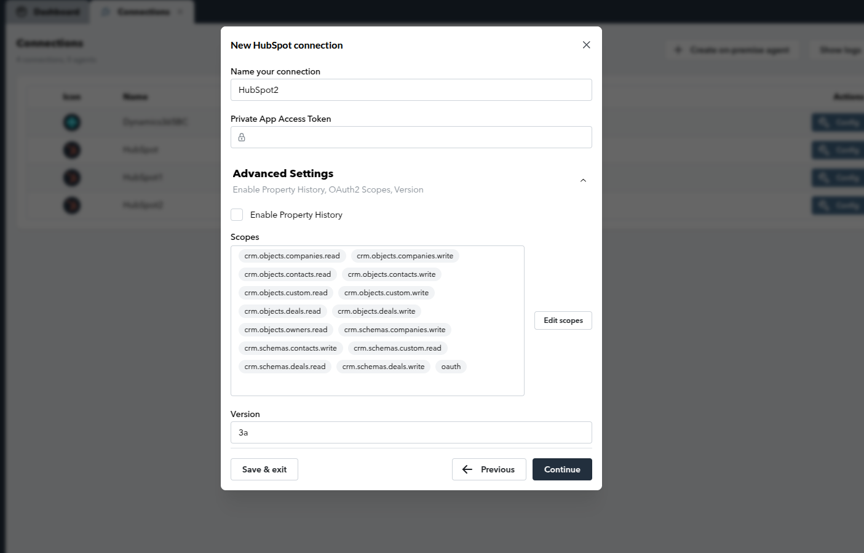Click the crm.objects.owners.read scope chip
The image size is (864, 553).
tap(286, 330)
